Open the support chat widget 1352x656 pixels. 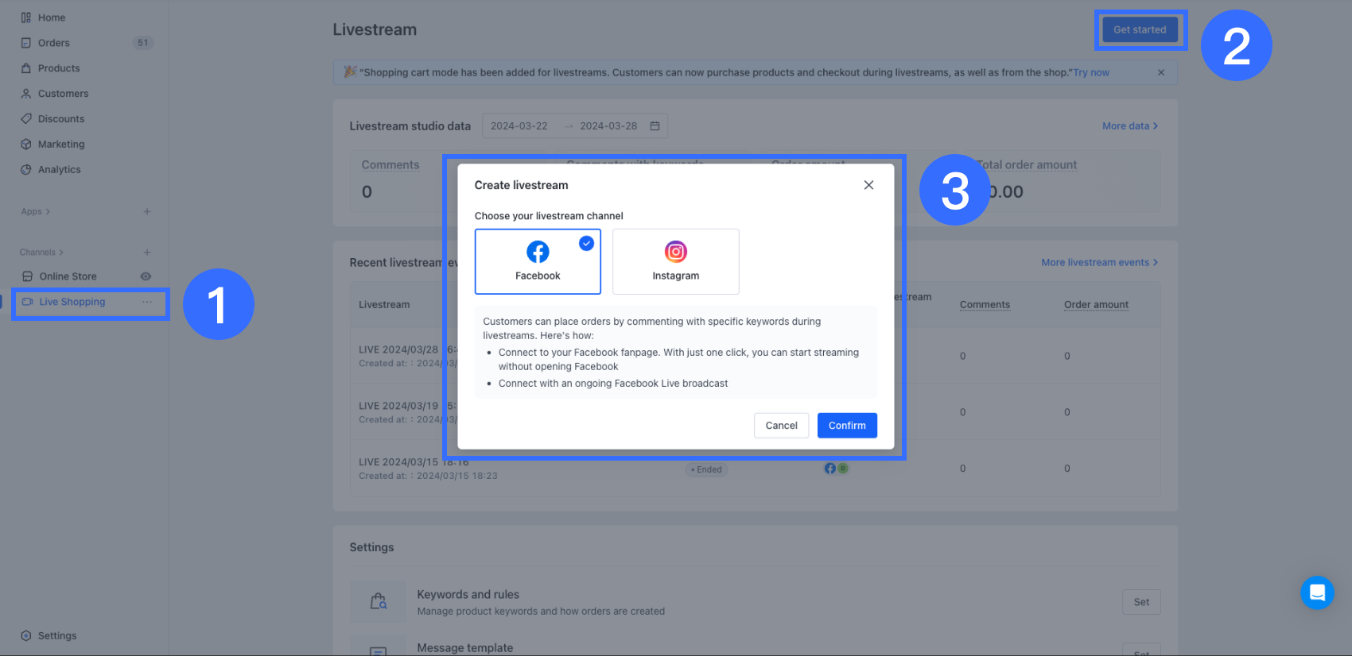coord(1317,592)
